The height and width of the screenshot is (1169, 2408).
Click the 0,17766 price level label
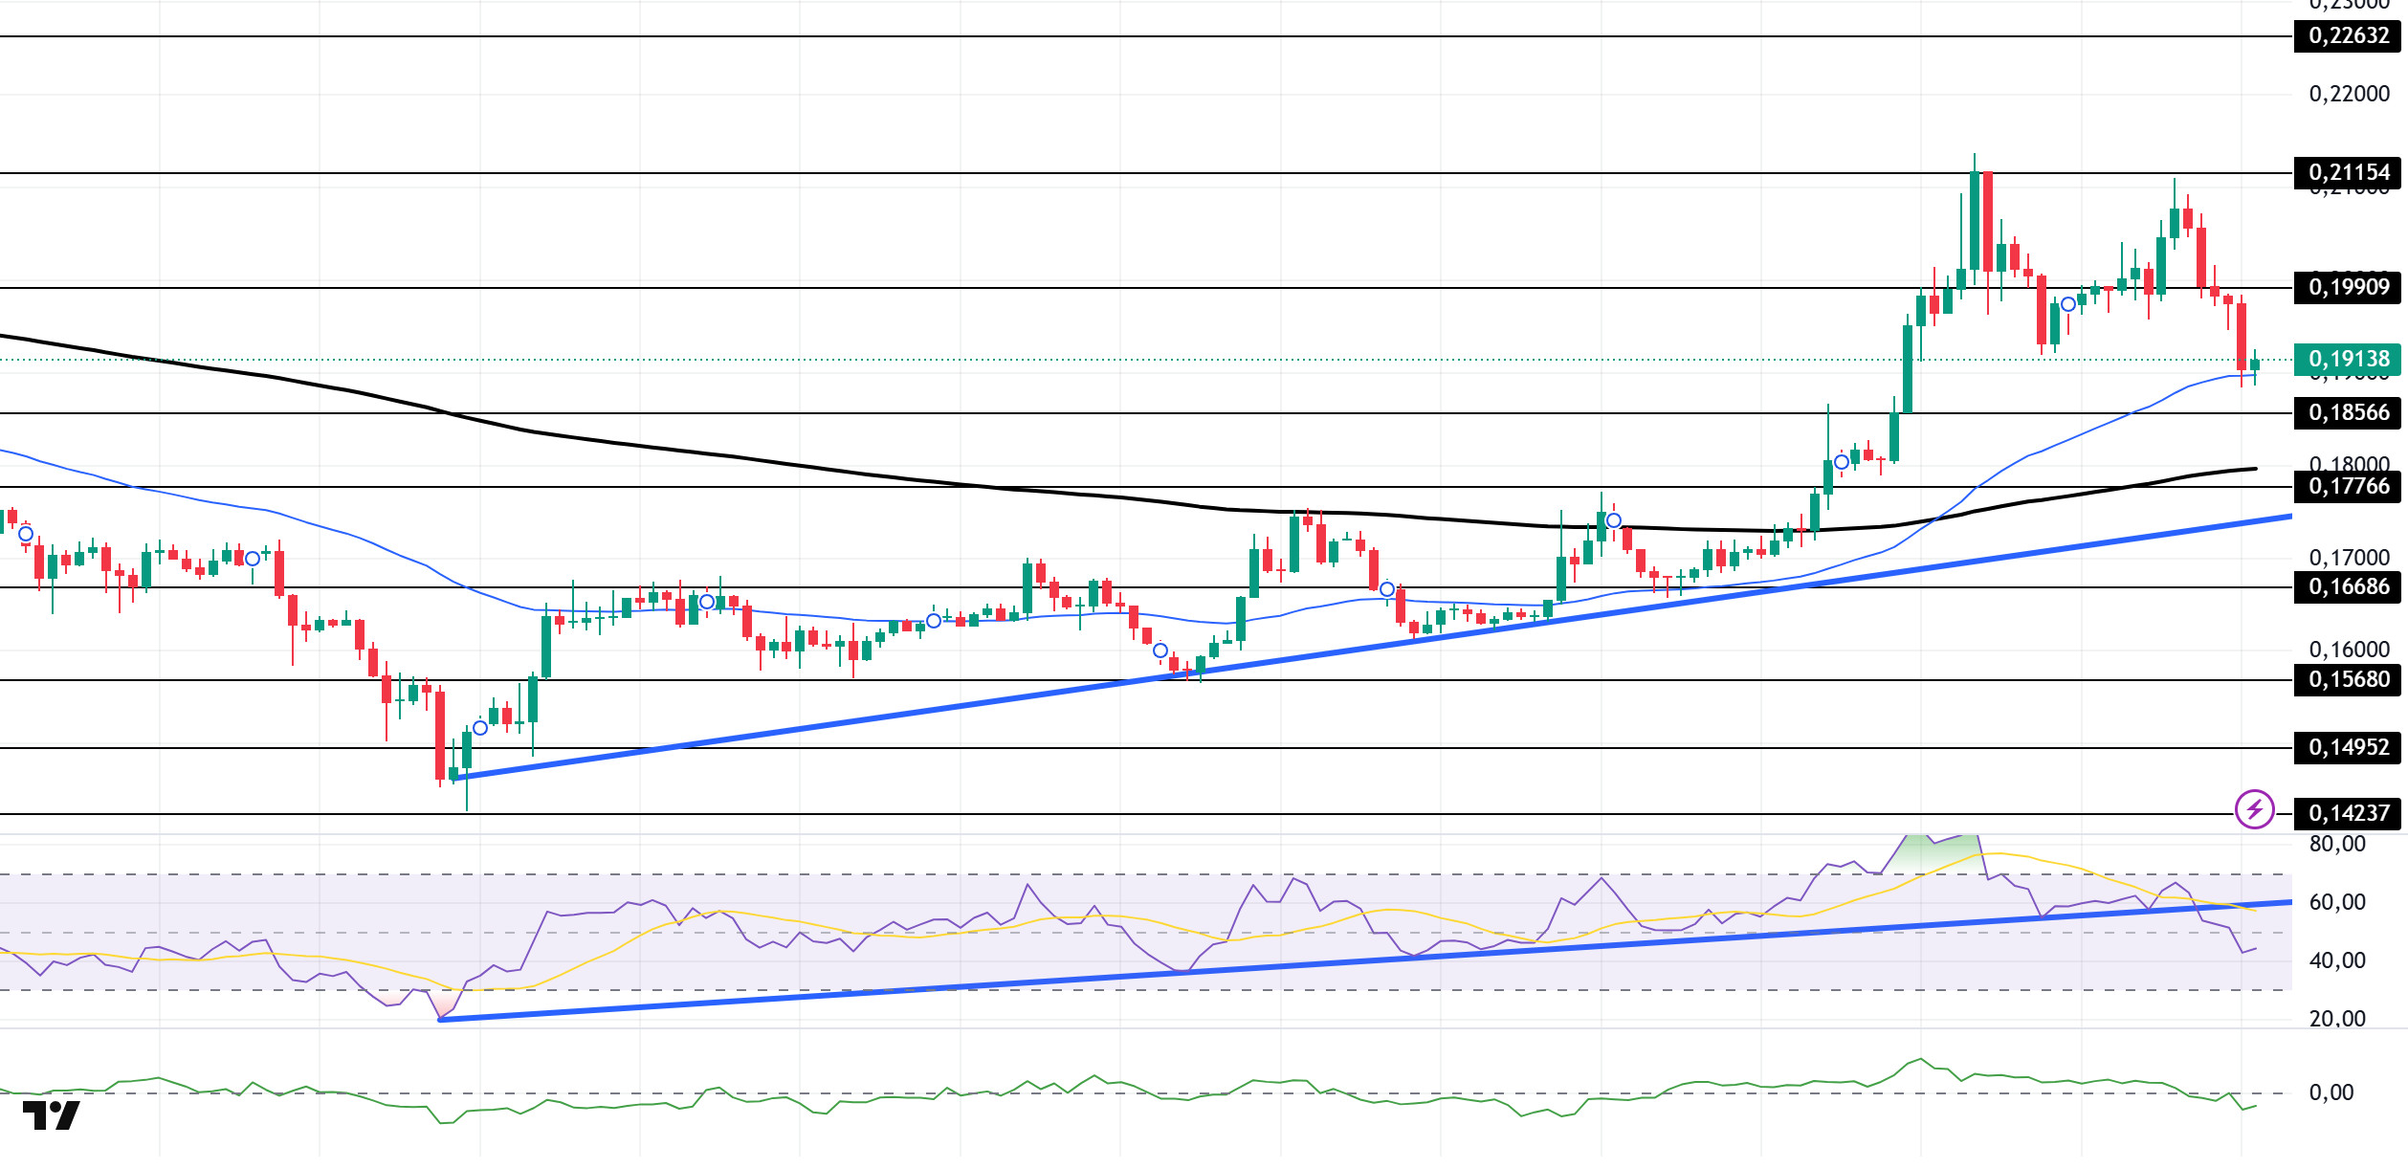click(2348, 486)
